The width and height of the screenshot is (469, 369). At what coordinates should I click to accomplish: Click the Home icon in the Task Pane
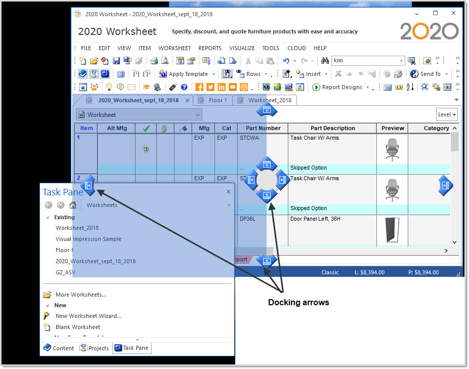pyautogui.click(x=72, y=205)
